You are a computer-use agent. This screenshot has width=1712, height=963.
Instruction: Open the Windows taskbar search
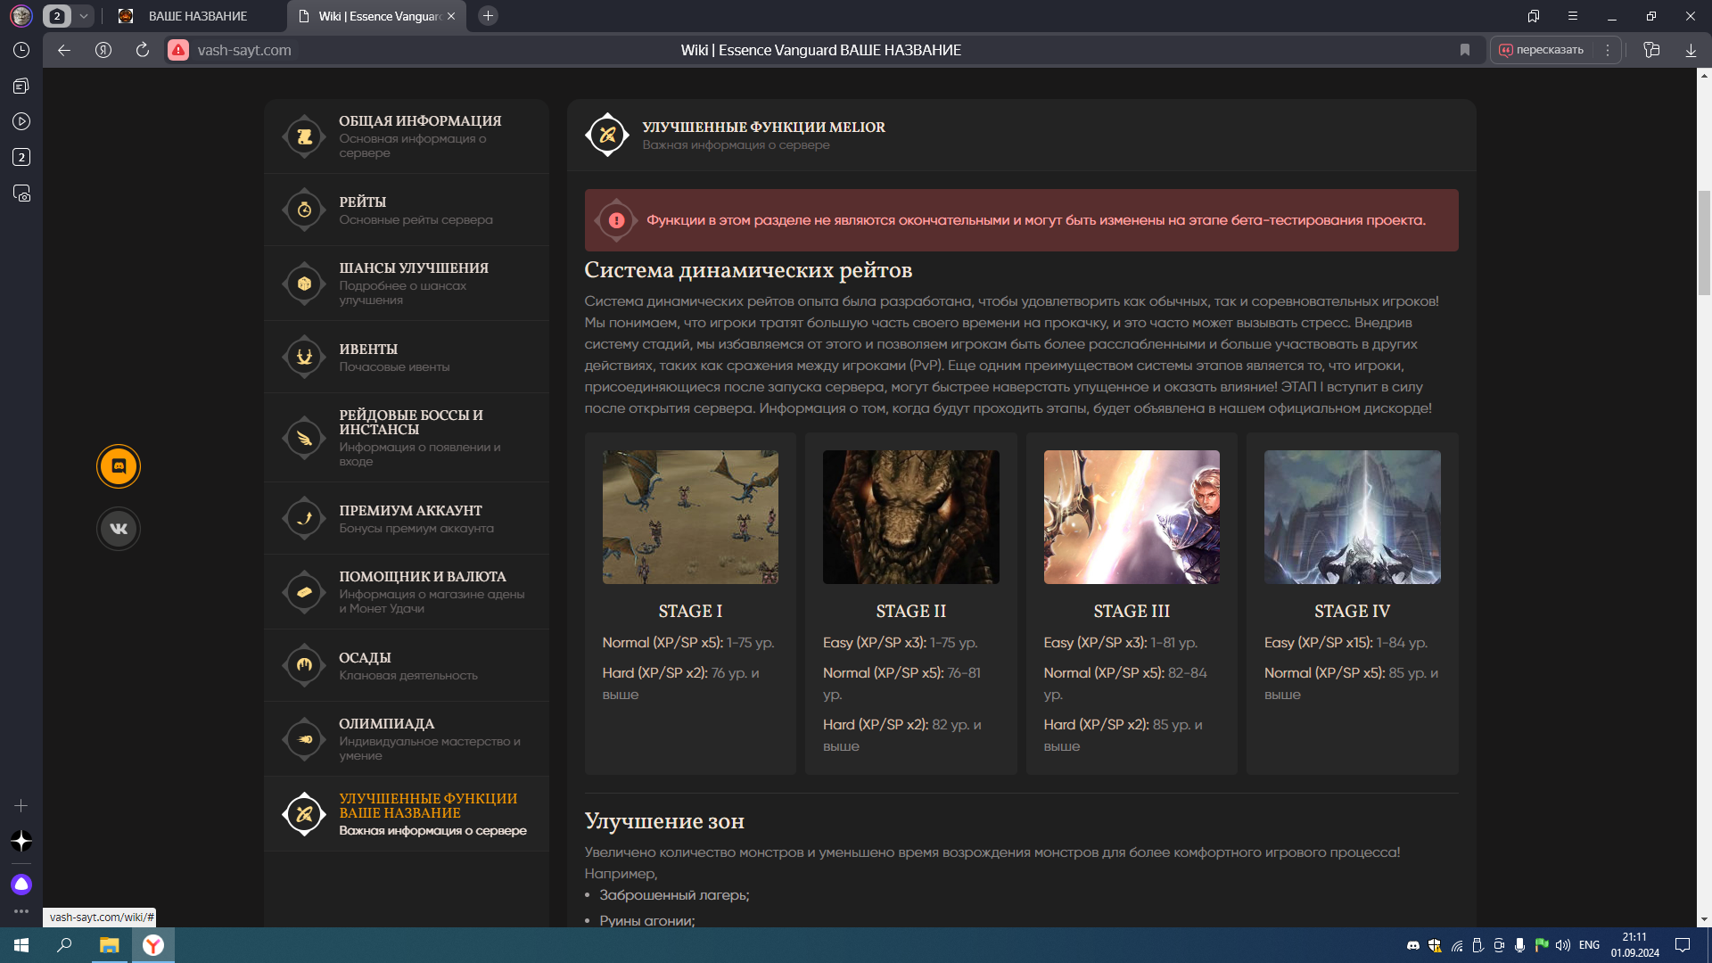tap(64, 945)
